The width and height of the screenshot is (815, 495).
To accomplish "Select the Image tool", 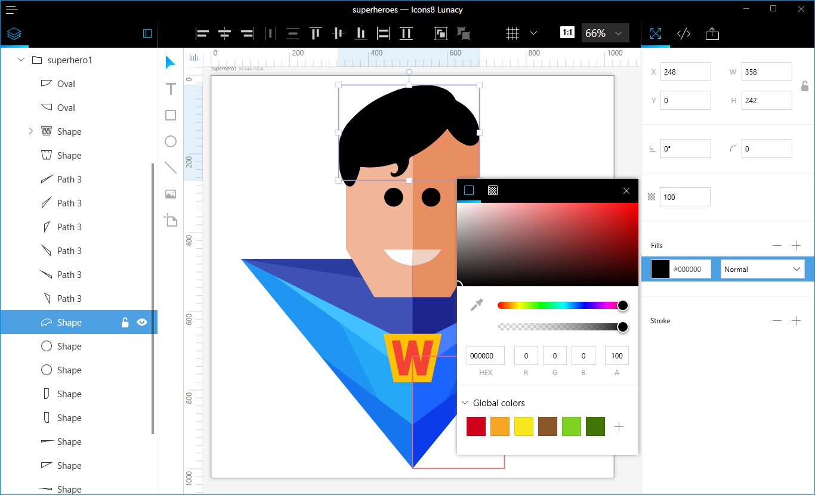I will pos(171,194).
